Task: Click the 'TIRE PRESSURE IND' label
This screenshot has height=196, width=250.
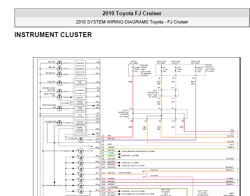Action: (x=49, y=106)
